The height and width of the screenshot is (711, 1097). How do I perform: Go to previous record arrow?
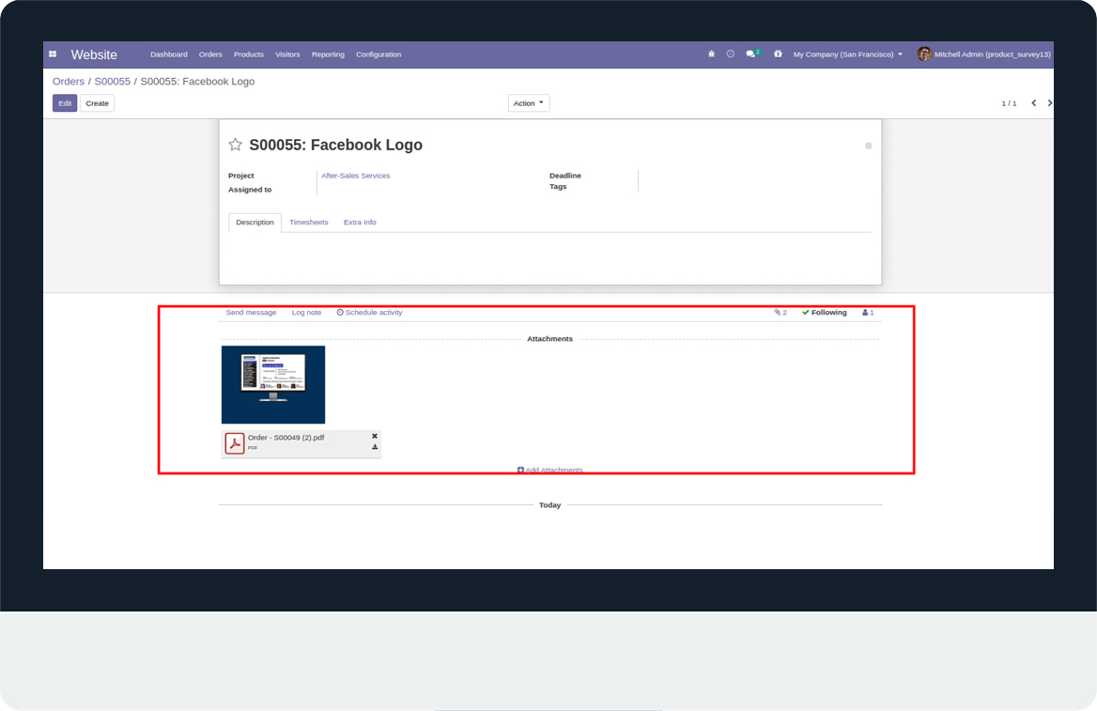coord(1033,103)
